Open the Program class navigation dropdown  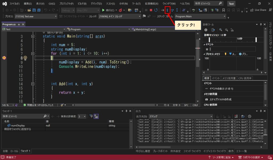click(98, 29)
